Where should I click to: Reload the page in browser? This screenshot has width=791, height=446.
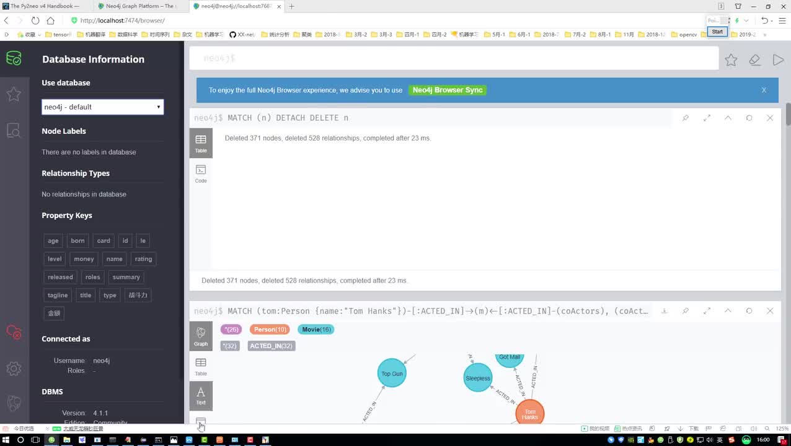pyautogui.click(x=35, y=20)
